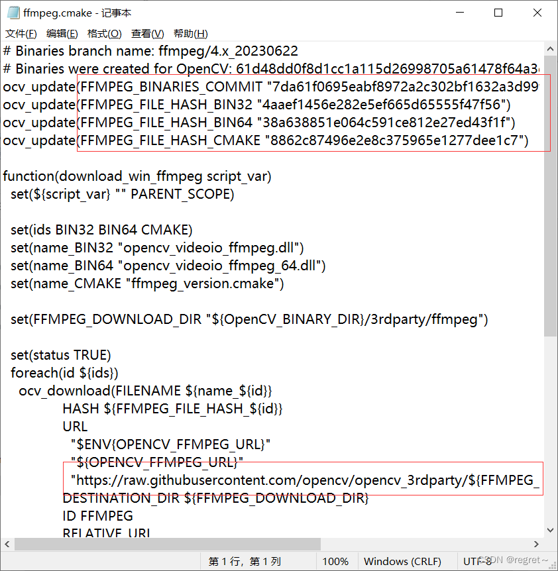Click the set(status TRUE) line
This screenshot has height=571, width=558.
click(61, 355)
